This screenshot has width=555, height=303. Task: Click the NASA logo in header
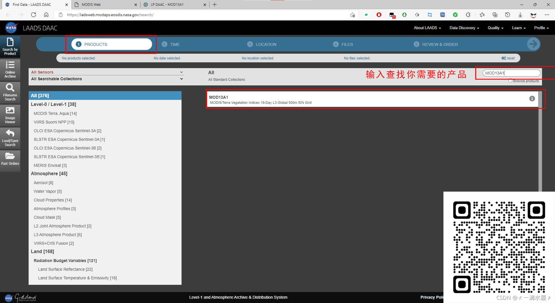[11, 28]
